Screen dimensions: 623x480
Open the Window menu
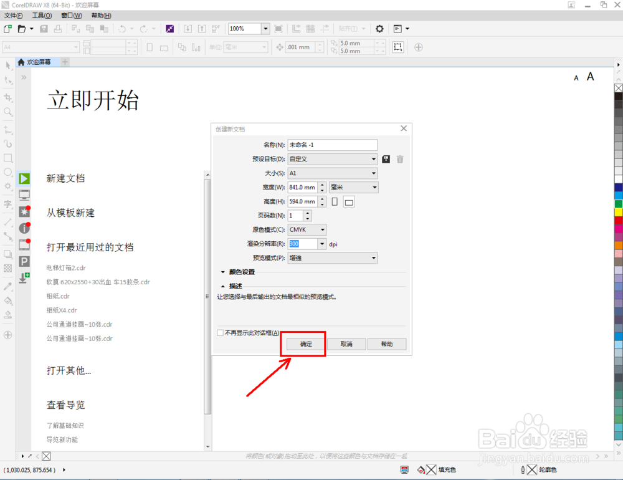(72, 16)
